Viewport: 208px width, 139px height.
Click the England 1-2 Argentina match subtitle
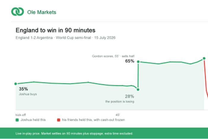(65, 38)
